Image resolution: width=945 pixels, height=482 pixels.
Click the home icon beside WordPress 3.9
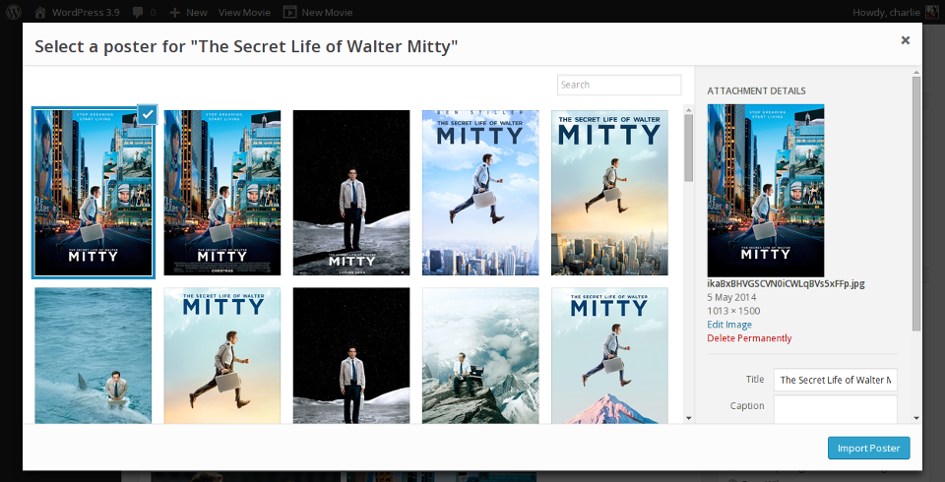pyautogui.click(x=40, y=12)
